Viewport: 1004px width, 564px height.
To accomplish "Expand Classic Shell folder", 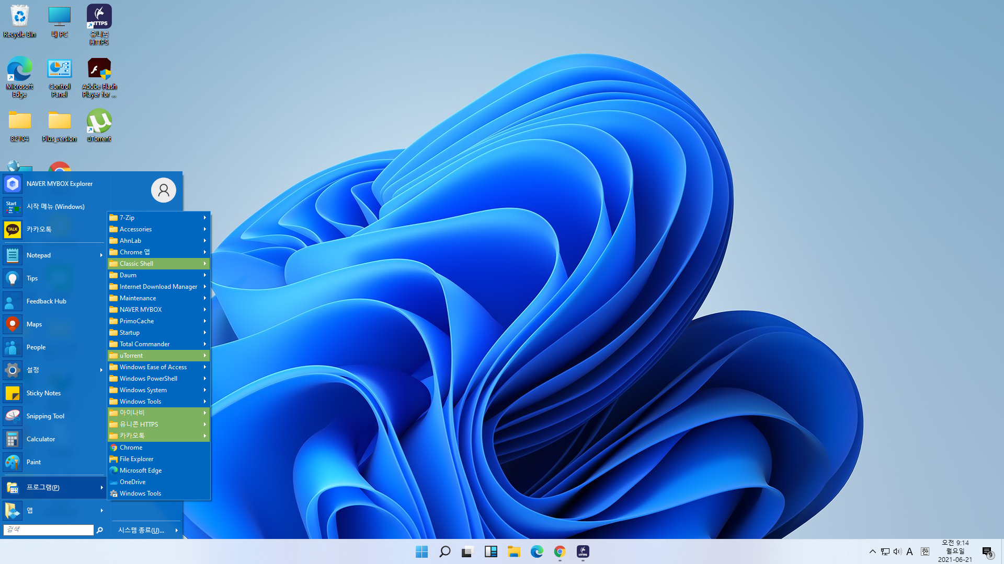I will pyautogui.click(x=158, y=264).
